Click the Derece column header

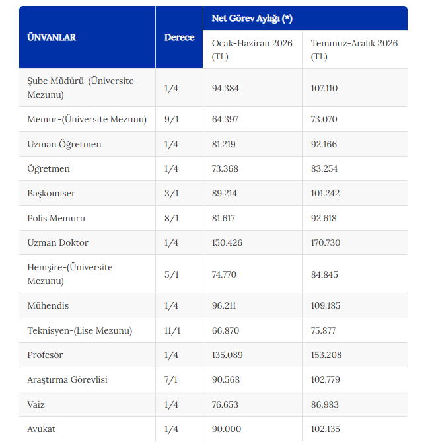[x=179, y=38]
